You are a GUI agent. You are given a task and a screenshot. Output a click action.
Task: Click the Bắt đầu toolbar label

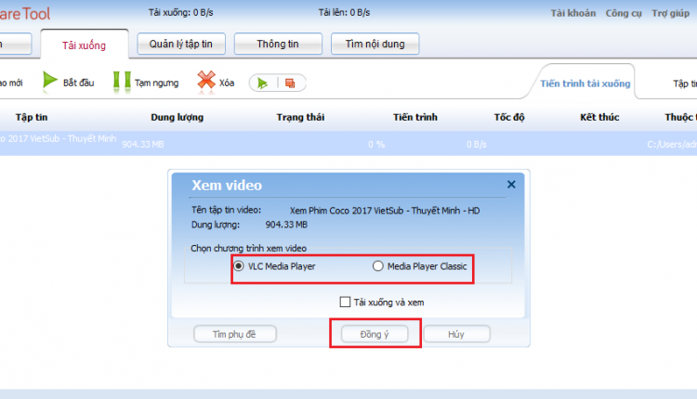[x=79, y=83]
